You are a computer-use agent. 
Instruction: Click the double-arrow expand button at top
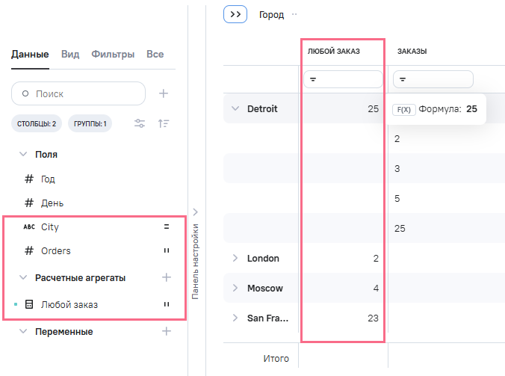pos(235,14)
